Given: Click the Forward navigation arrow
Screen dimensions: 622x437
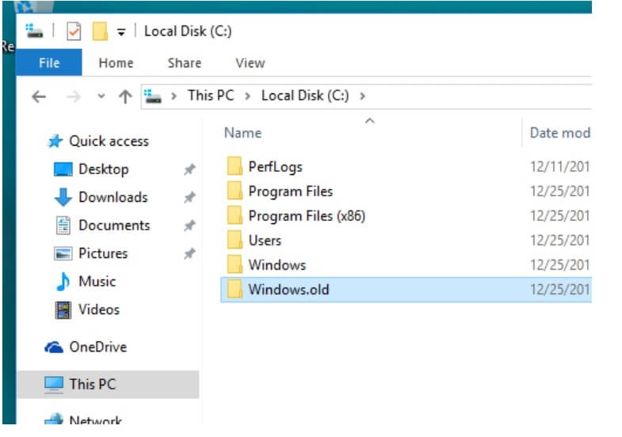Looking at the screenshot, I should (x=74, y=97).
